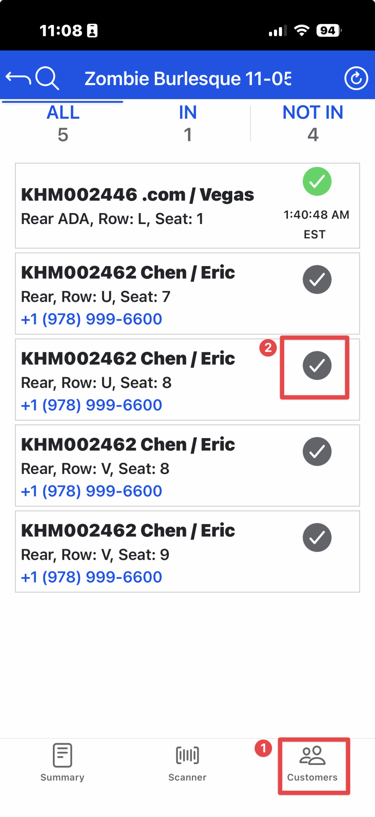
Task: Switch to the ALL tab
Action: pos(63,123)
